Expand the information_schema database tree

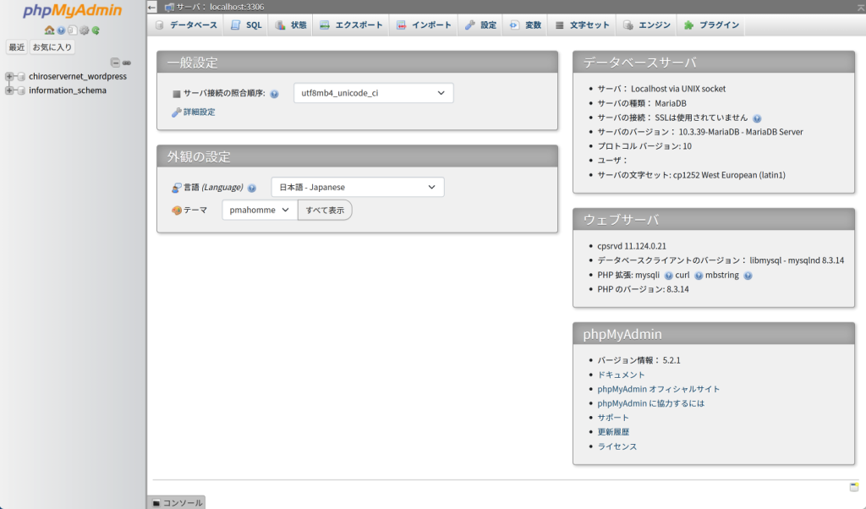8,90
